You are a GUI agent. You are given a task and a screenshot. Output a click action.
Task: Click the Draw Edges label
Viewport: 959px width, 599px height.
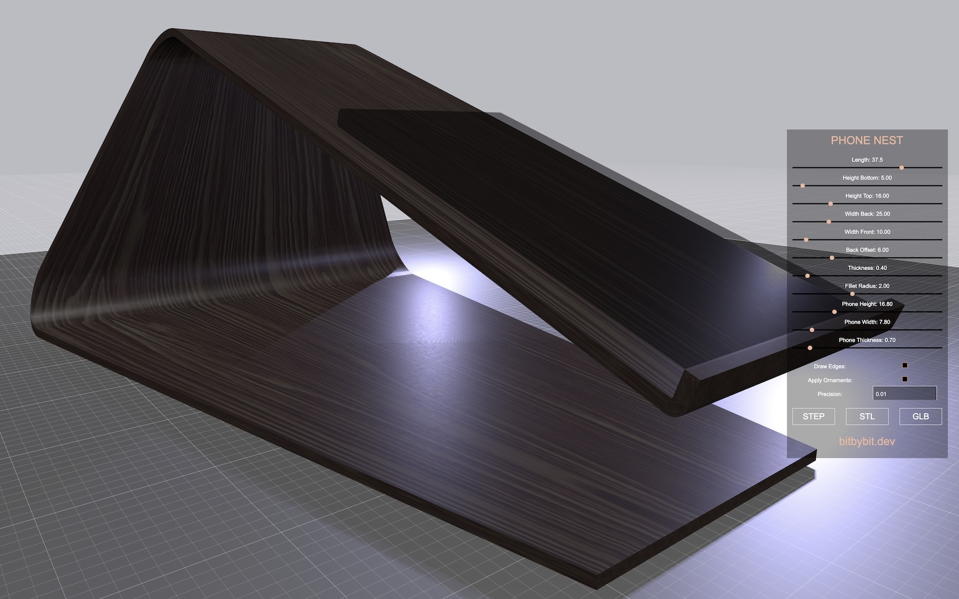pyautogui.click(x=830, y=367)
